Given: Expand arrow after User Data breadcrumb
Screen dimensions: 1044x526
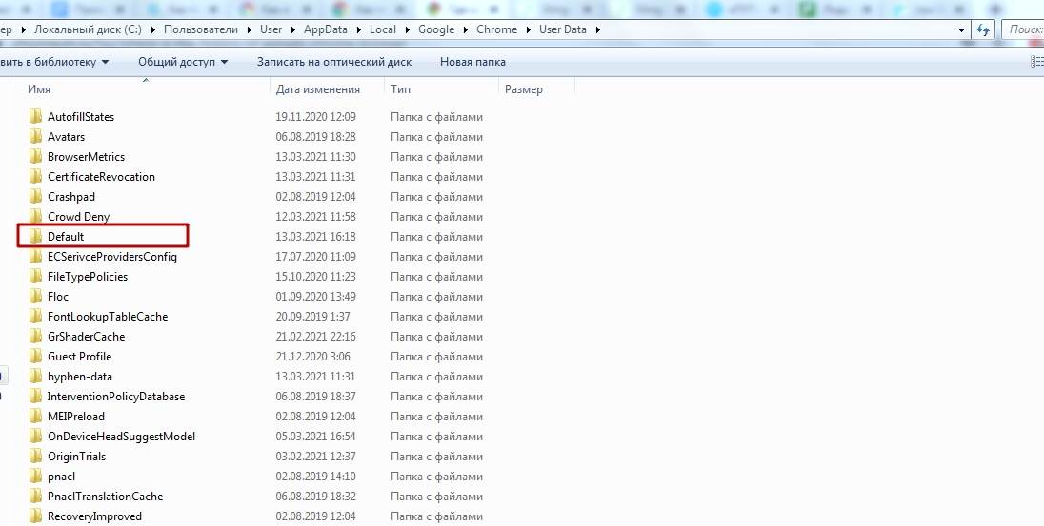Looking at the screenshot, I should tap(597, 29).
